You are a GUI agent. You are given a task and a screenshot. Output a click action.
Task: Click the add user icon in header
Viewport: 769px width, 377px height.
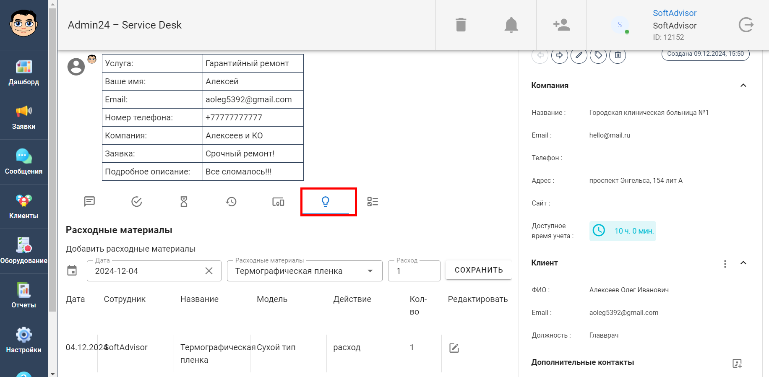[561, 25]
